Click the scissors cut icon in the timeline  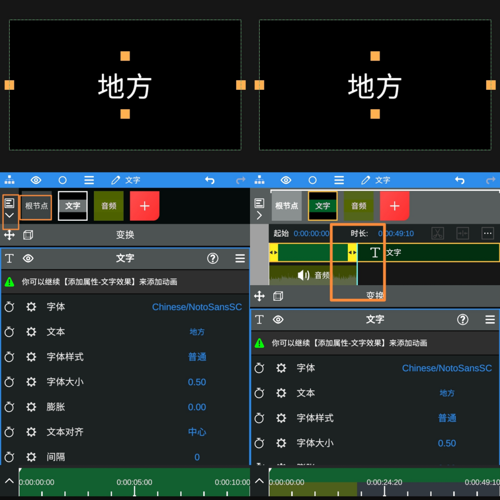(x=437, y=233)
